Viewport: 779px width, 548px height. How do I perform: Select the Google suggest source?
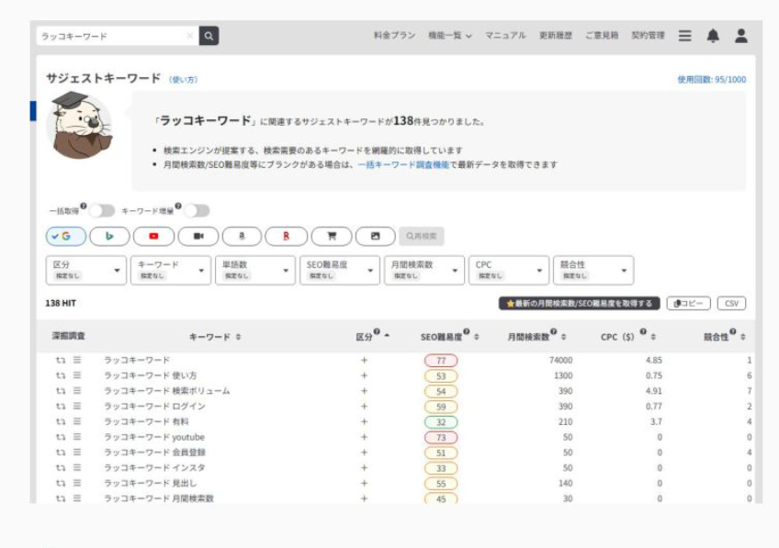[x=66, y=236]
